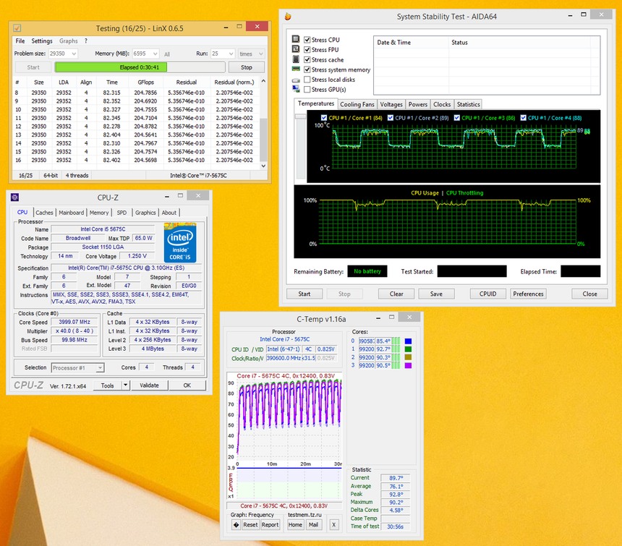Viewport: 622px width, 546px height.
Task: Click the hard disk icon next to Stress local disks
Action: 295,79
